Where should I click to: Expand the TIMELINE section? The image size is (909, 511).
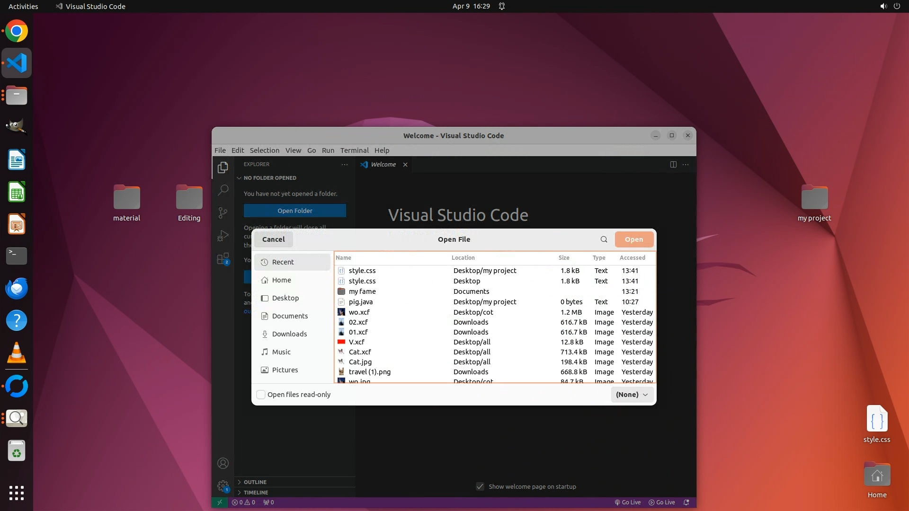click(x=255, y=492)
